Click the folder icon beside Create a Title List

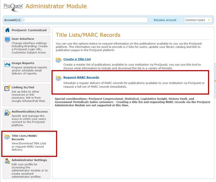[59, 60]
